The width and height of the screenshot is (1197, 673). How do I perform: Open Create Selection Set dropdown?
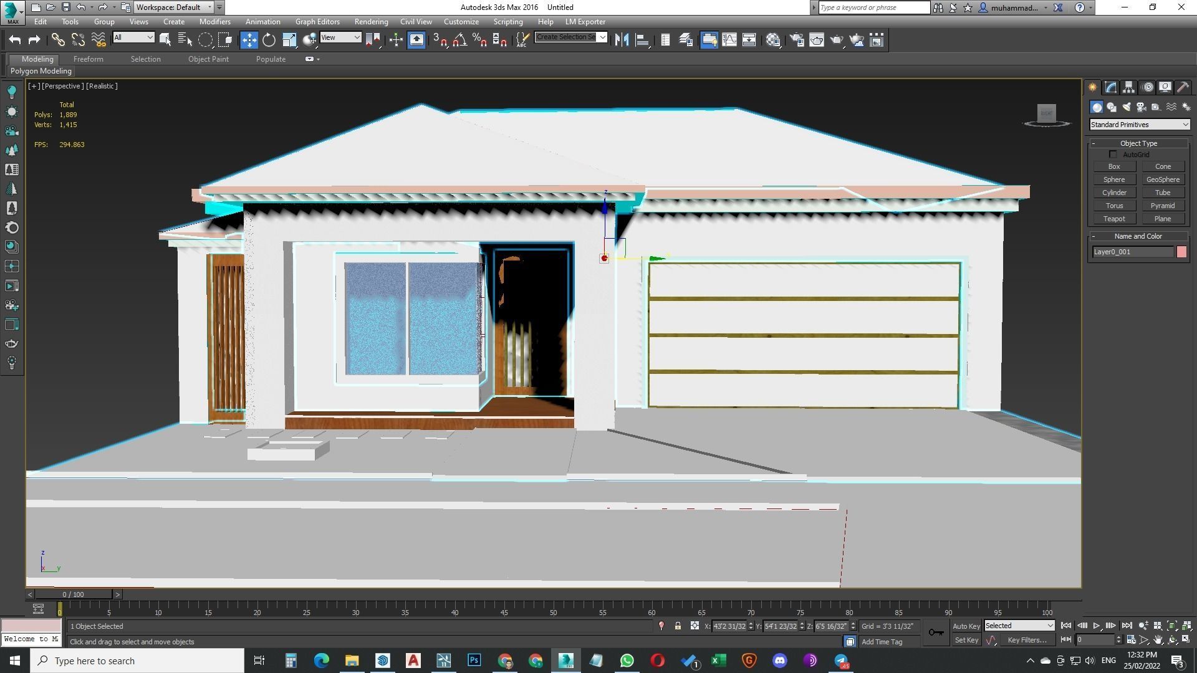click(571, 37)
